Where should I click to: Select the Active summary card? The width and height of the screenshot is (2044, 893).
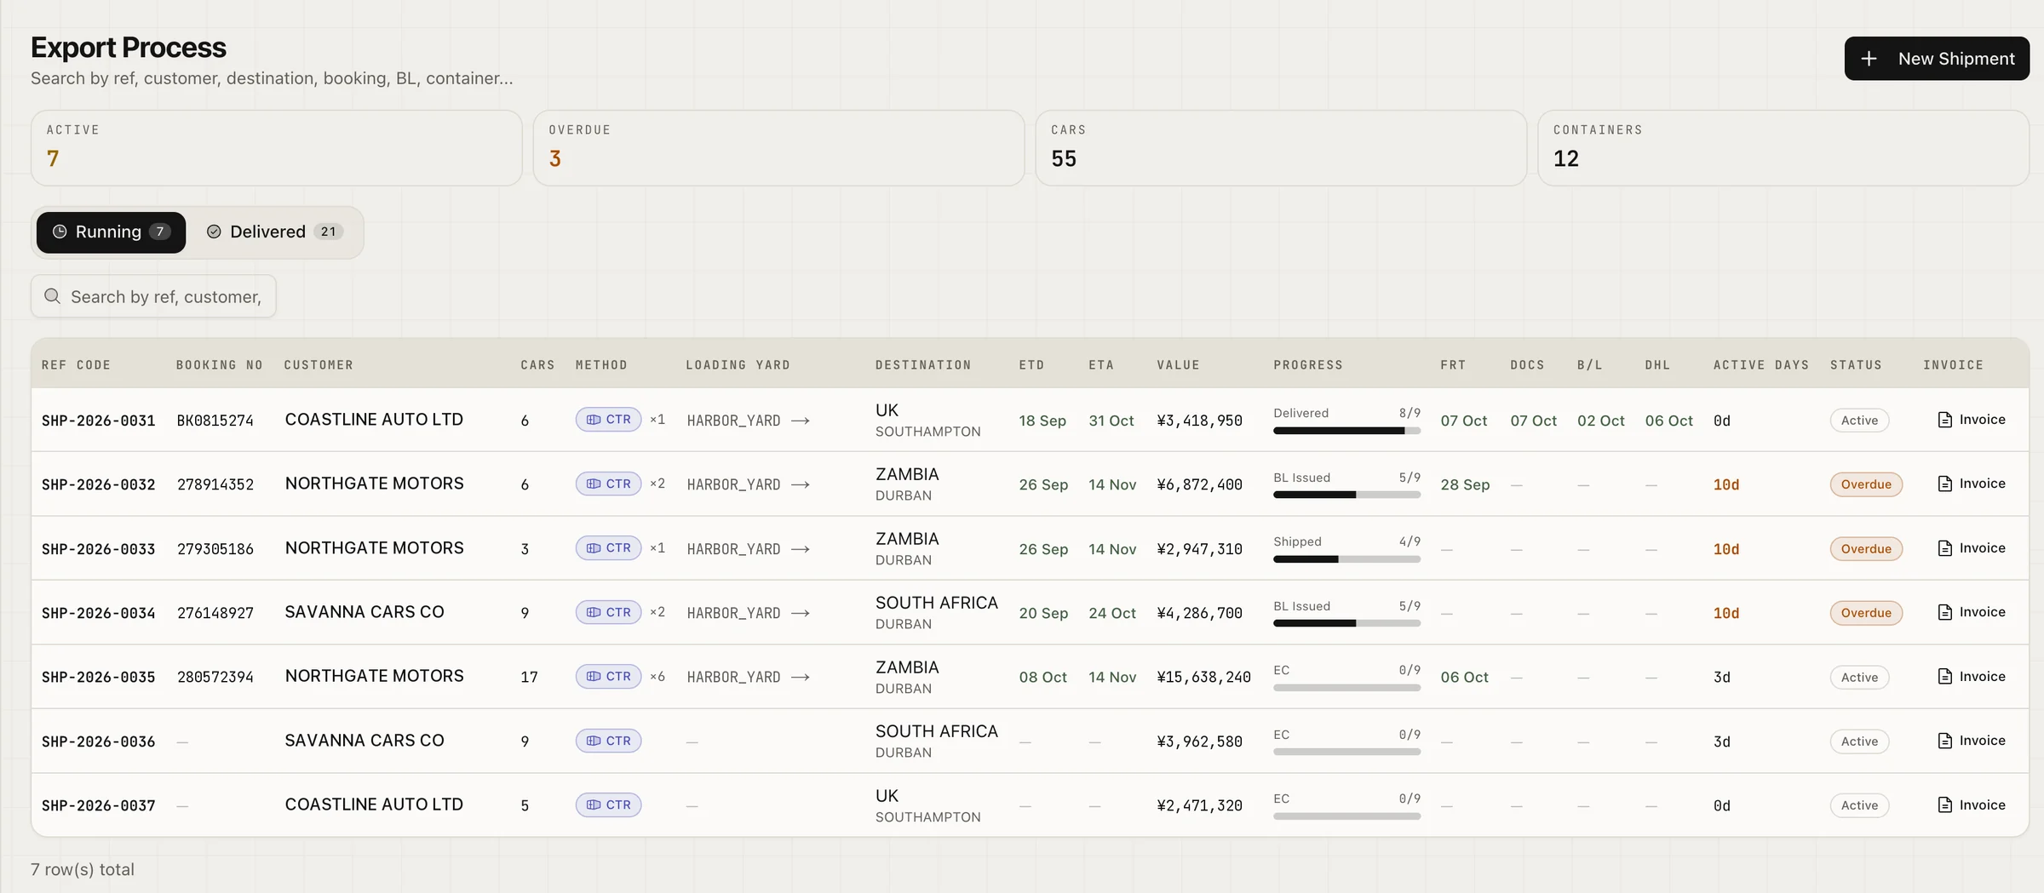[277, 147]
